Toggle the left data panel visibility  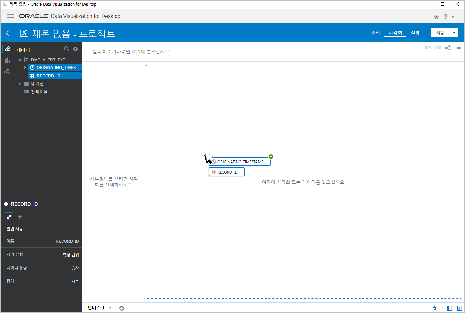pos(449,308)
